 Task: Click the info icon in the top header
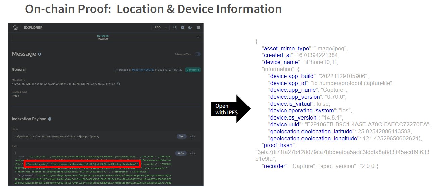pos(183,27)
